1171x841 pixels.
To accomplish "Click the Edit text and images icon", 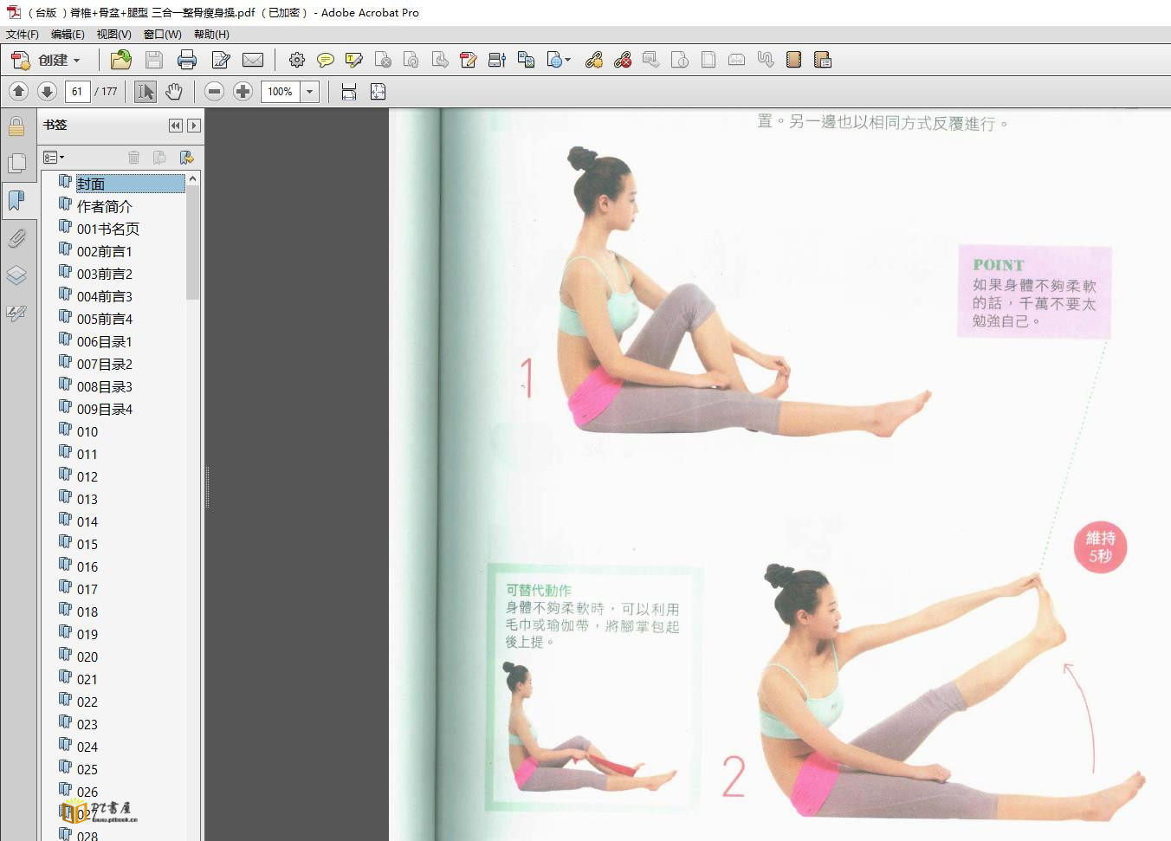I will point(221,60).
